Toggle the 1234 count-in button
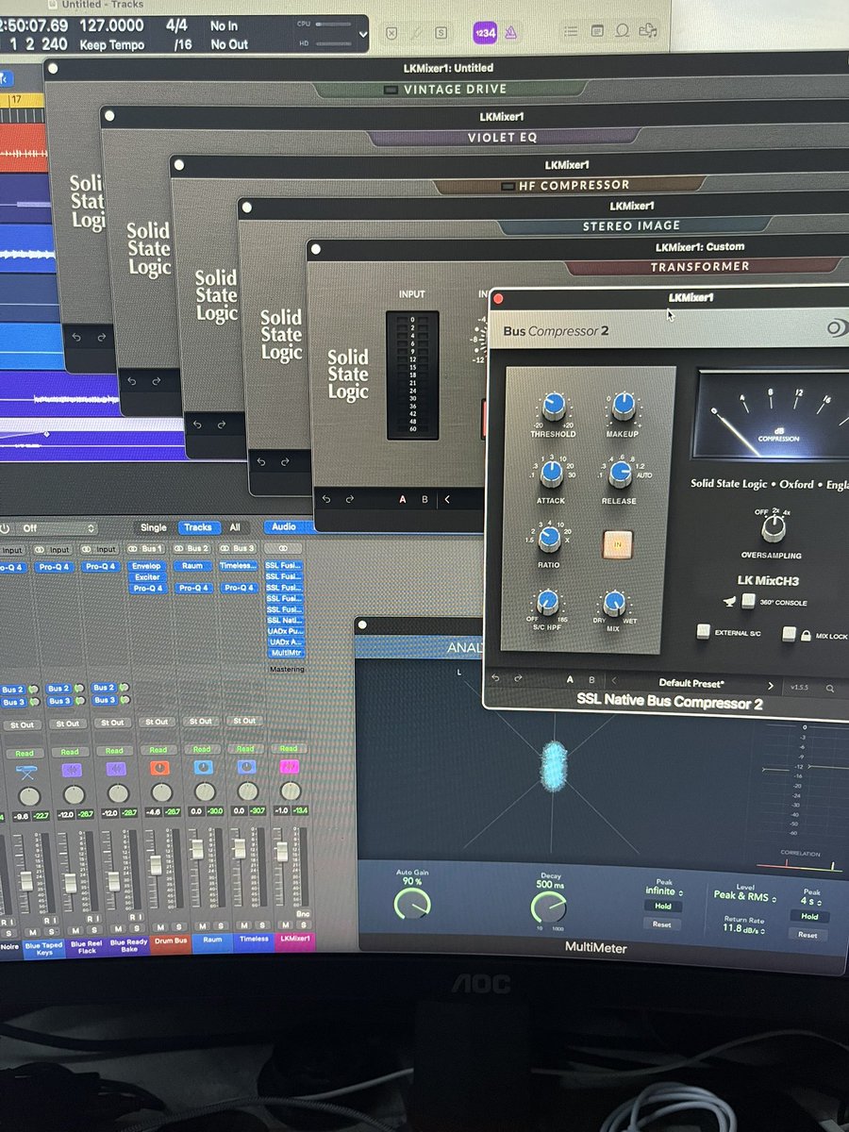 (486, 32)
